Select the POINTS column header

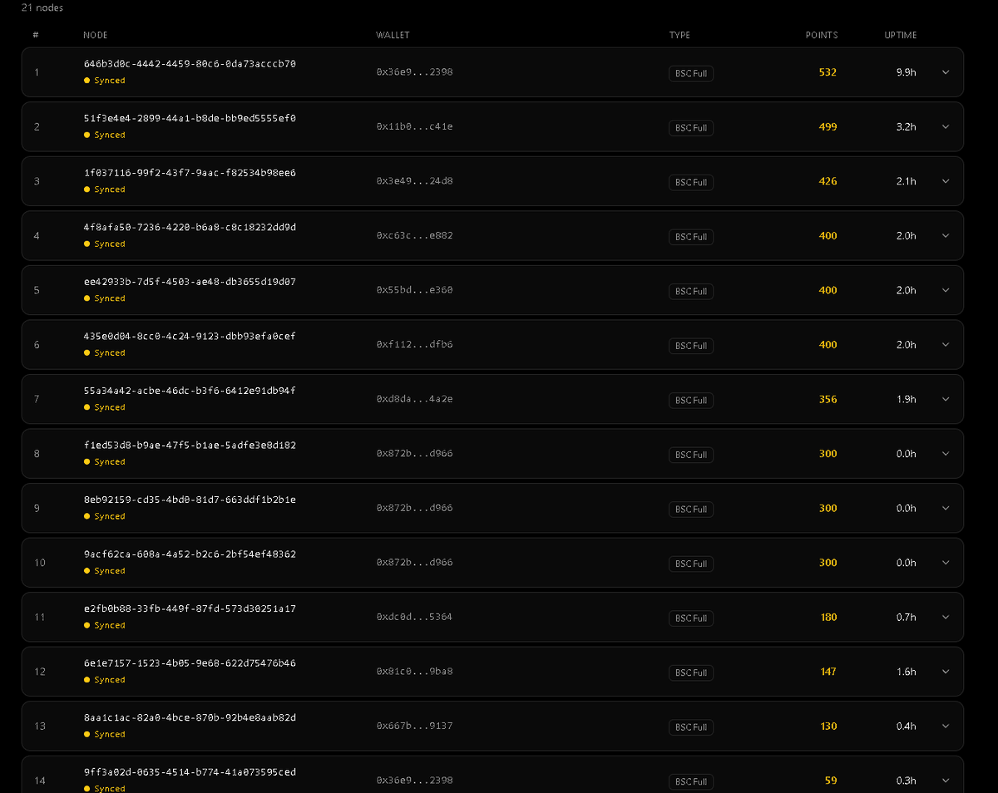point(822,36)
